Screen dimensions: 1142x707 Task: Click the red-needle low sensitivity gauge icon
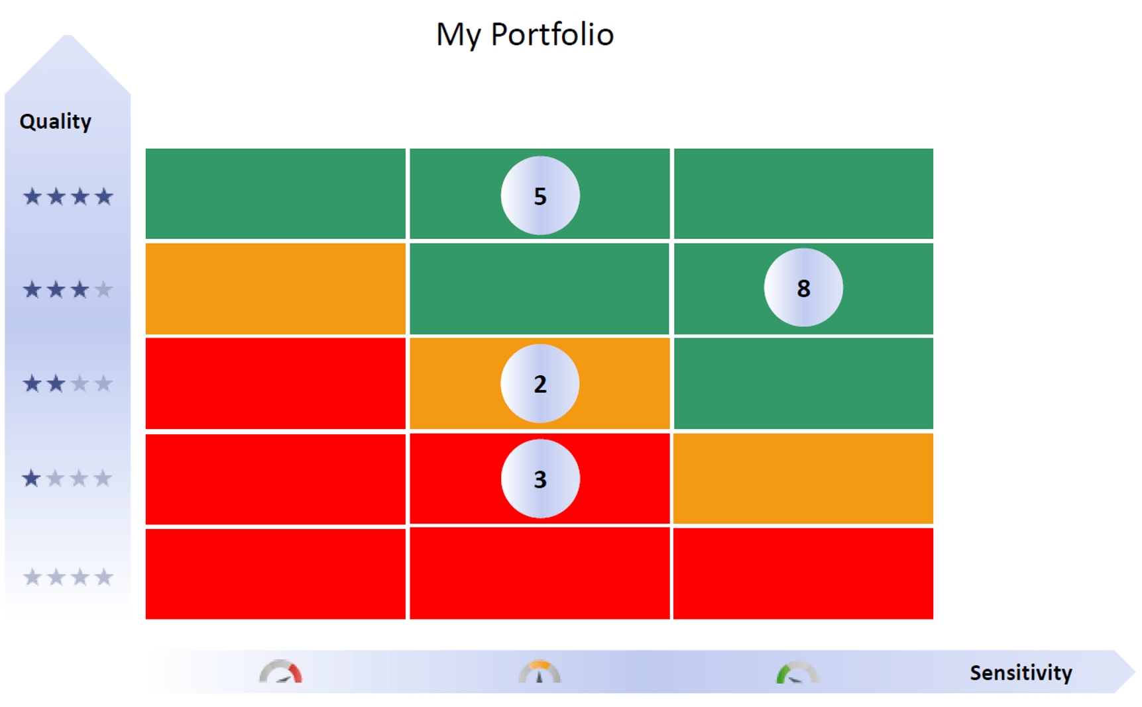point(280,671)
